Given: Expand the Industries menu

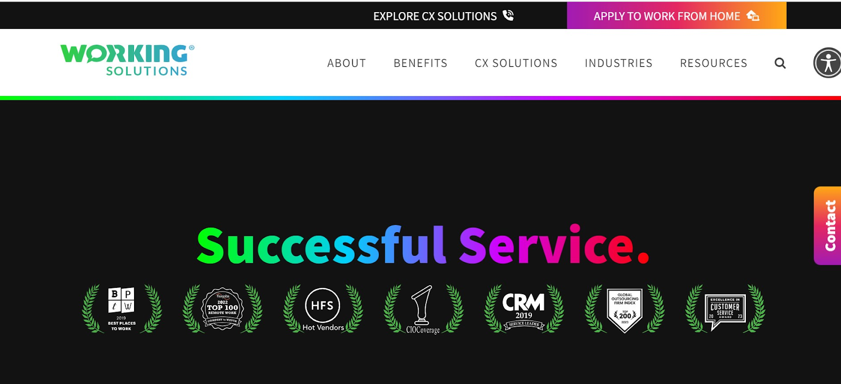Looking at the screenshot, I should click(619, 63).
